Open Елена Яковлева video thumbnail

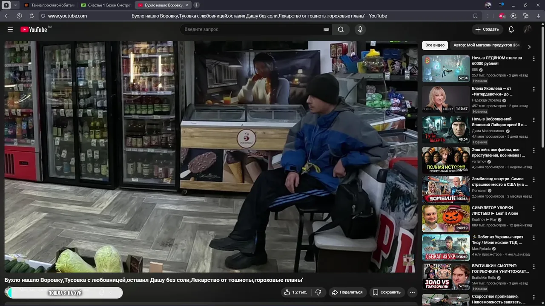[x=446, y=99]
